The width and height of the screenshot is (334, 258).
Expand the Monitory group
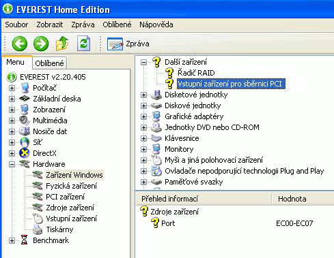pos(143,149)
